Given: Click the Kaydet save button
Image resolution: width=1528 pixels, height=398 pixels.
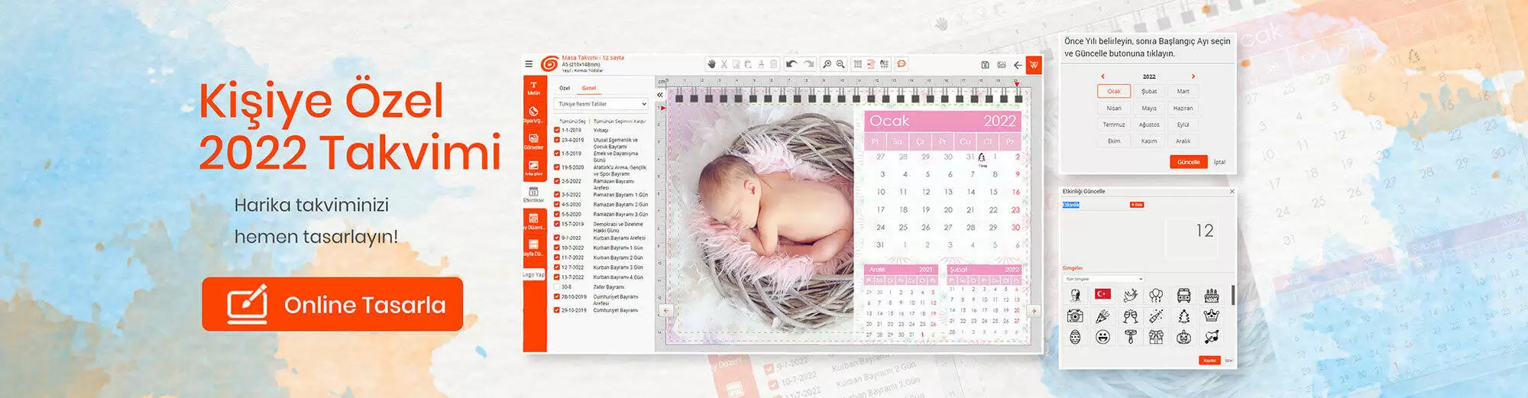Looking at the screenshot, I should tap(1209, 361).
